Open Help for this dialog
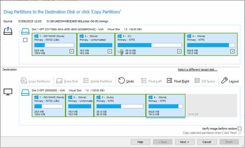The image size is (245, 148). click(140, 142)
